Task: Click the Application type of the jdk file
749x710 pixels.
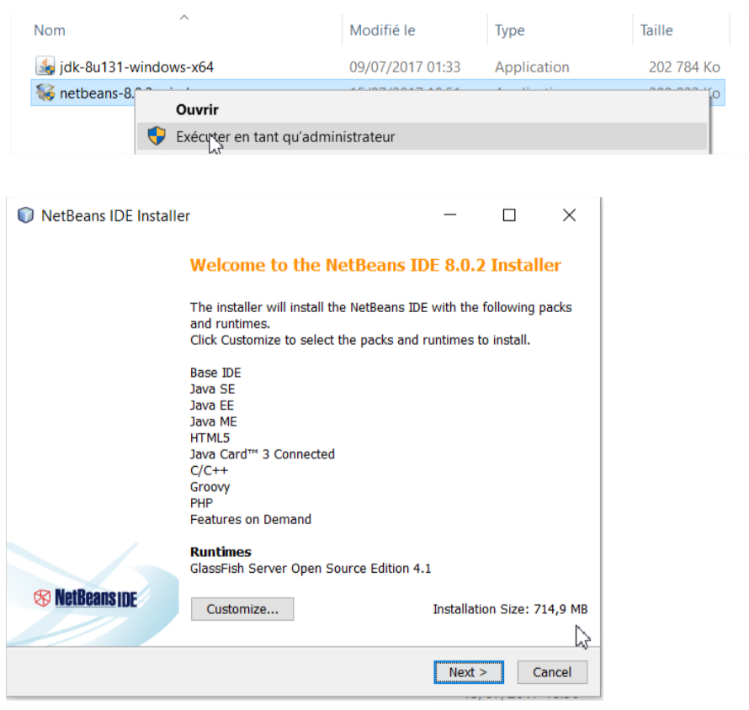Action: (532, 67)
